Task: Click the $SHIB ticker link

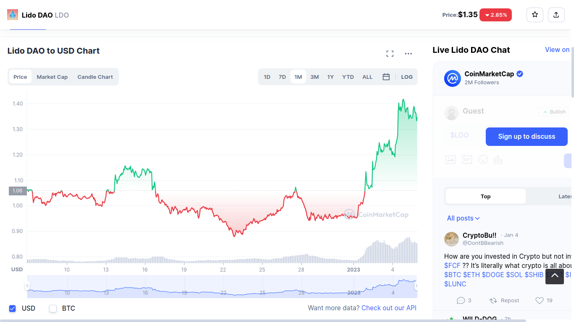Action: click(x=535, y=275)
